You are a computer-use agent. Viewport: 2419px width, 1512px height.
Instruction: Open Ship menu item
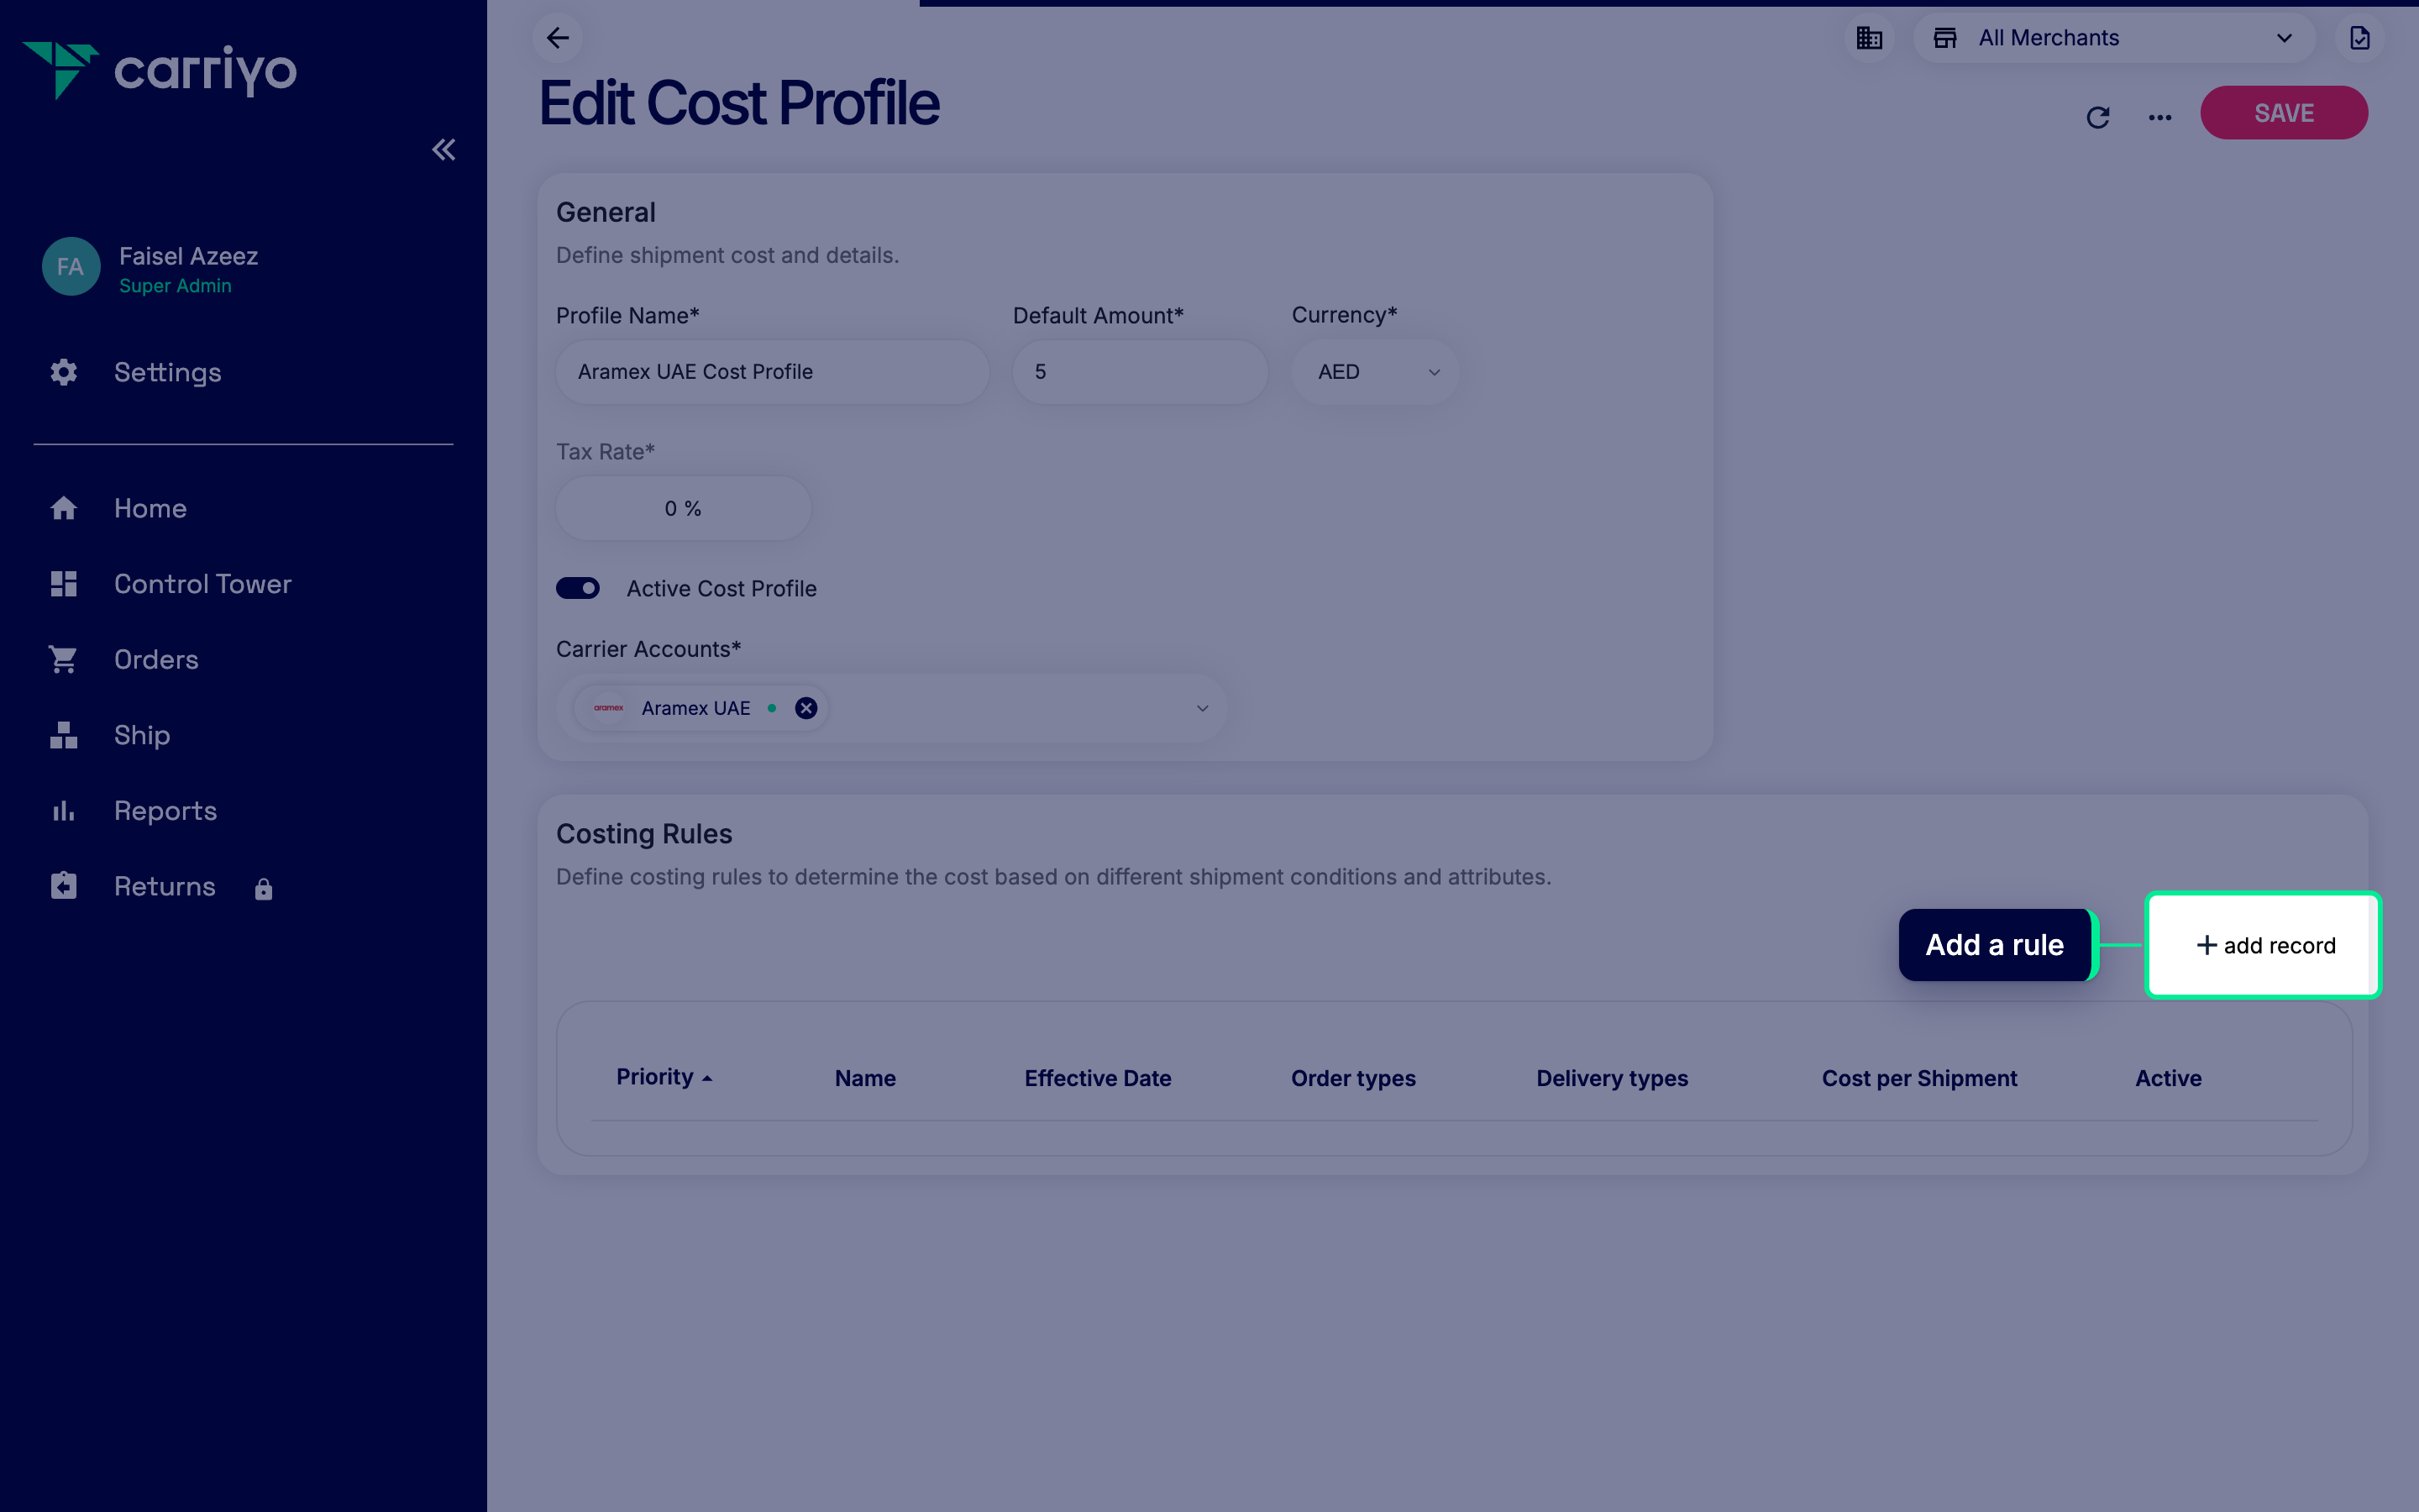142,736
